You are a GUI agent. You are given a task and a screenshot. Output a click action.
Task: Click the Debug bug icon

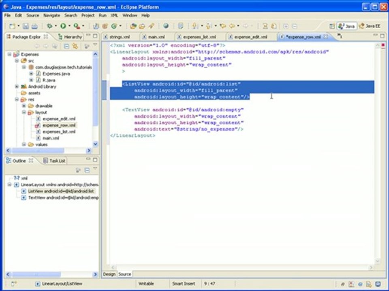[x=50, y=26]
